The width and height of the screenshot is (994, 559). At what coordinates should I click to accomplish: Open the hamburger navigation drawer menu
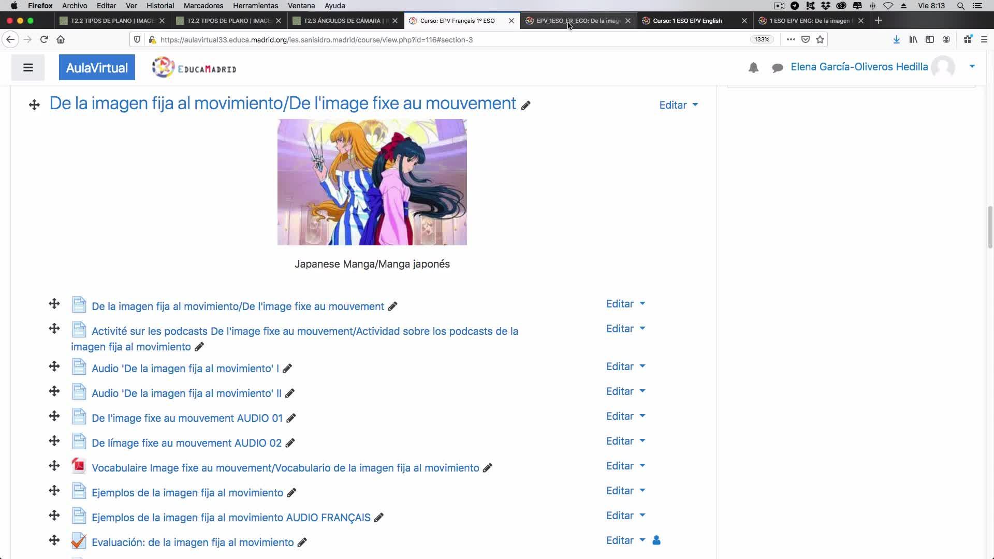[x=28, y=68]
